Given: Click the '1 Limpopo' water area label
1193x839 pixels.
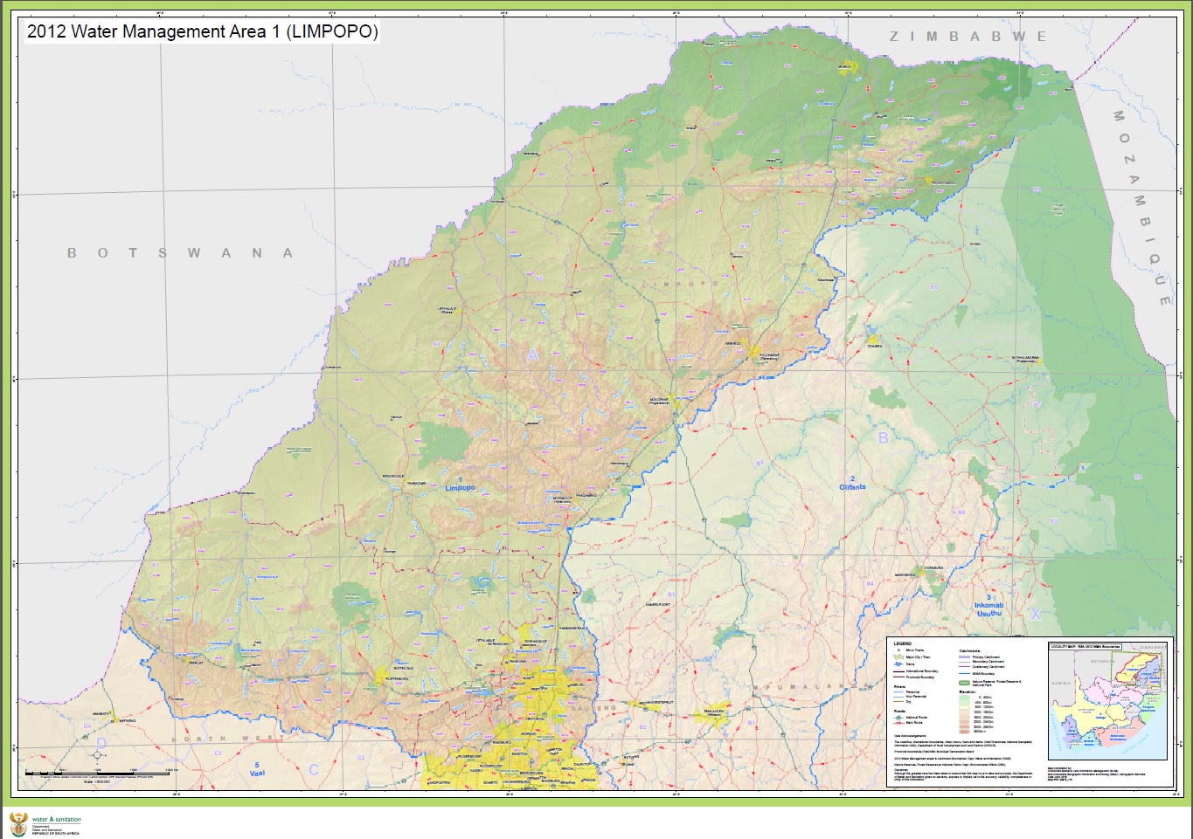Looking at the screenshot, I should [460, 484].
